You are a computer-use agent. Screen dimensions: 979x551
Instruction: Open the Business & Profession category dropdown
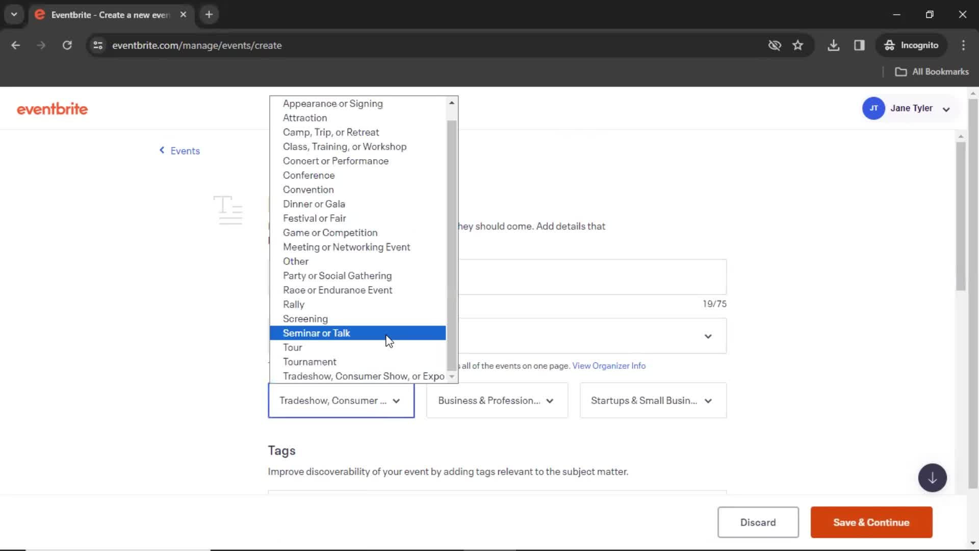pos(497,400)
